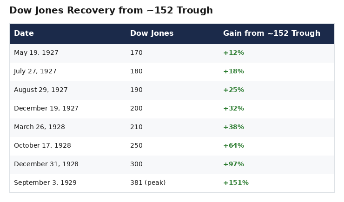
Task: Click the 'Dow Jones Recovery from ~152 Trough' title
Action: 111,11
